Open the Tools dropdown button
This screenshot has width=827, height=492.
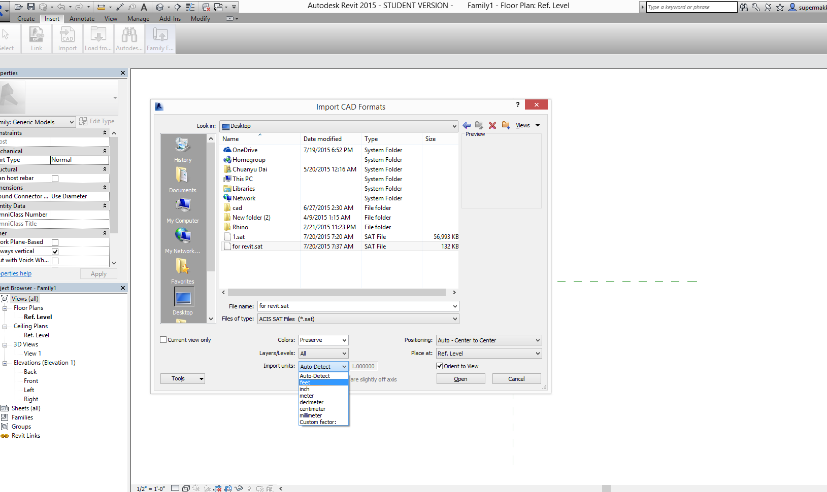[183, 378]
